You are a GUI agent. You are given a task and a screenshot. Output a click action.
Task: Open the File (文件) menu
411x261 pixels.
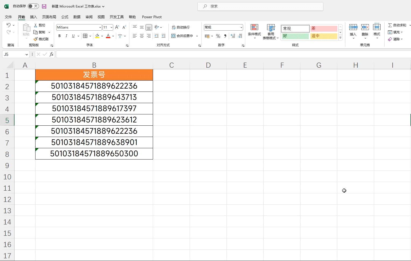pos(8,17)
